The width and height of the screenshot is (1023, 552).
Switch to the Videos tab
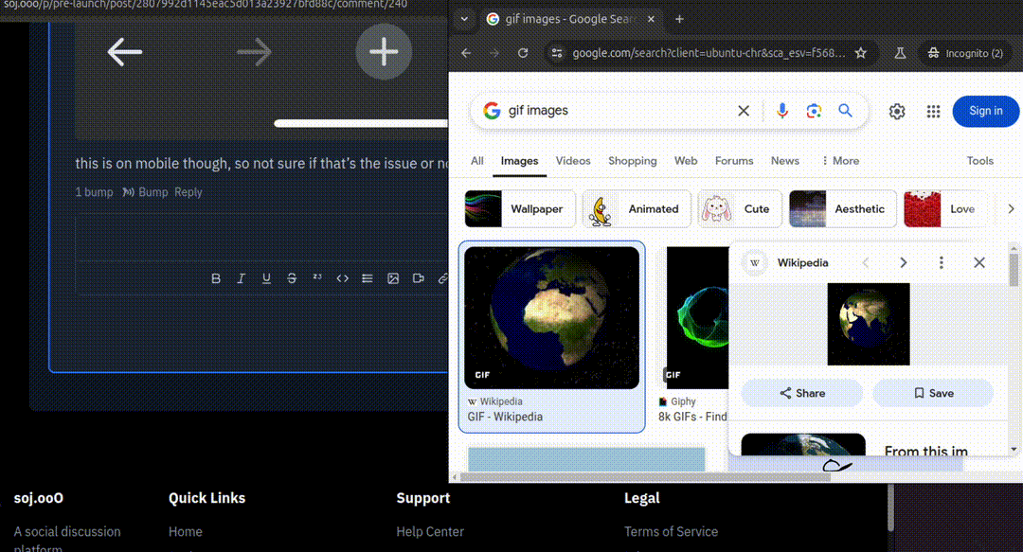(x=573, y=161)
